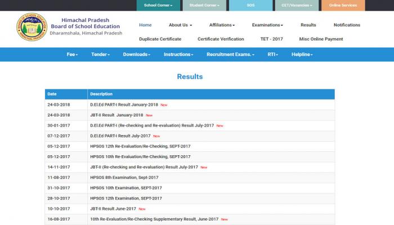Open 10th Re-Evaluation Supplementary Result June-2017
The image size is (394, 225).
tap(154, 219)
